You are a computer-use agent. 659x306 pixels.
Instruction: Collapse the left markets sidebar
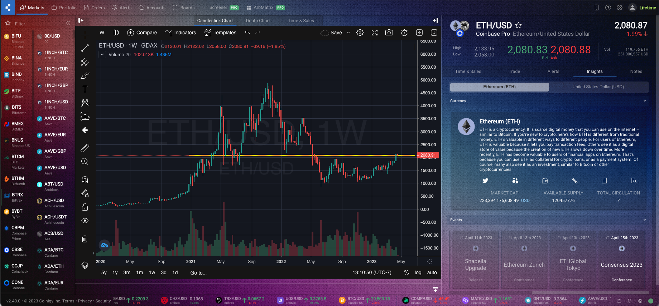coord(81,20)
